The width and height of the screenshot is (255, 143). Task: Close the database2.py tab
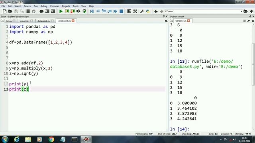coord(52,21)
